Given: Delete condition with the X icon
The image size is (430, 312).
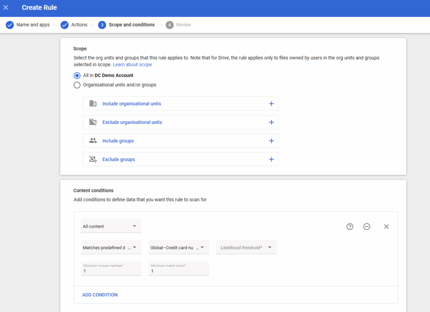Looking at the screenshot, I should [x=386, y=226].
